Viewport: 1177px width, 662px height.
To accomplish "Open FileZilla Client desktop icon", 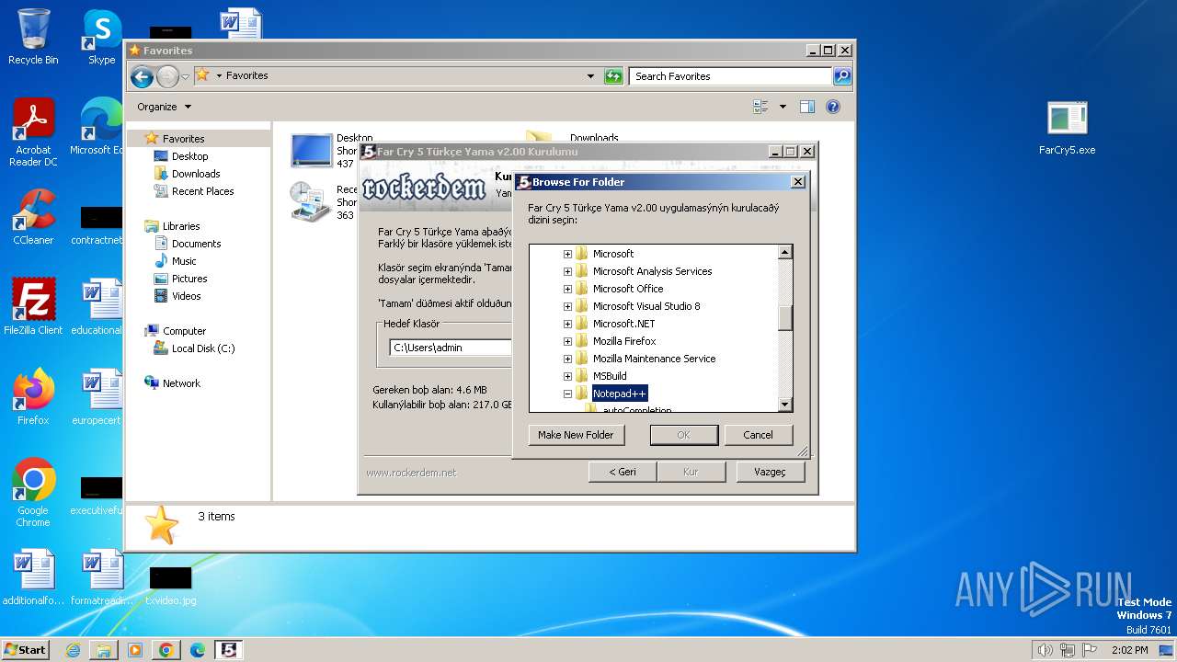I will pos(33,307).
